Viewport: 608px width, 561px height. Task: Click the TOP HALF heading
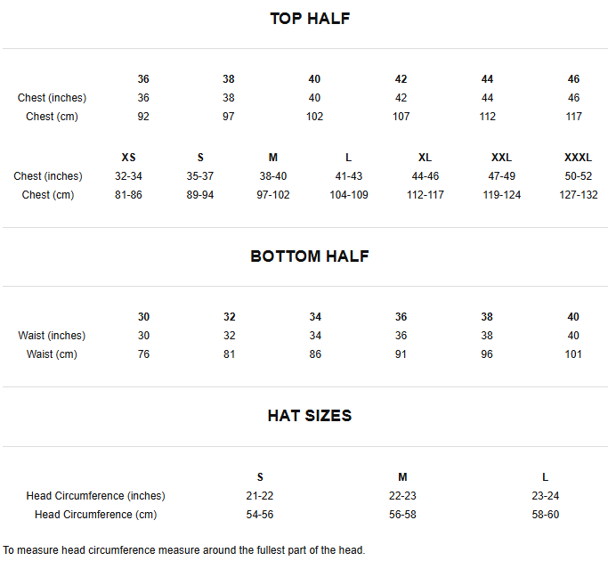310,19
